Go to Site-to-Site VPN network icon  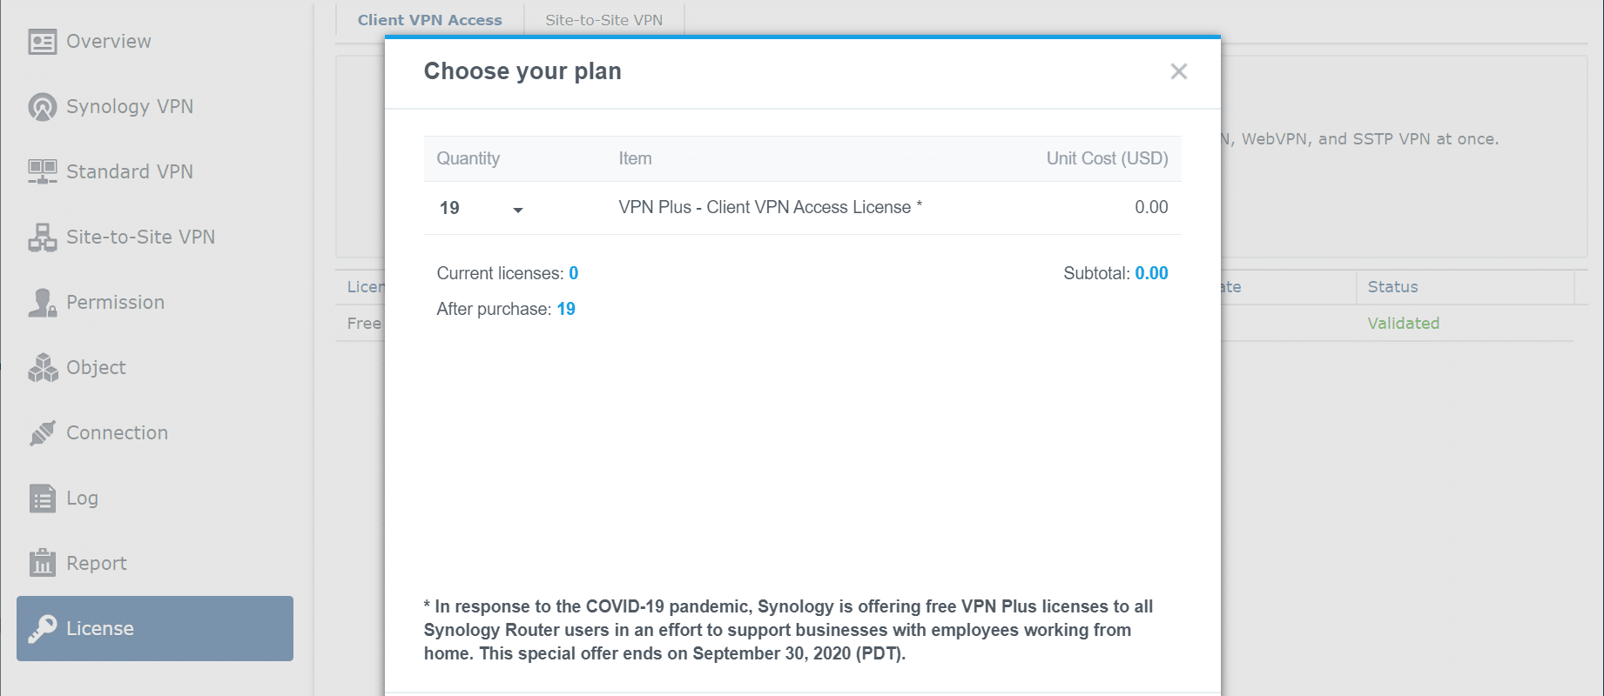coord(42,237)
